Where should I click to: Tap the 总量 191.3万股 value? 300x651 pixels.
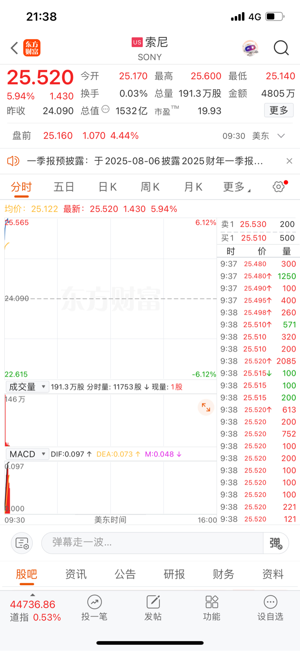click(x=200, y=94)
